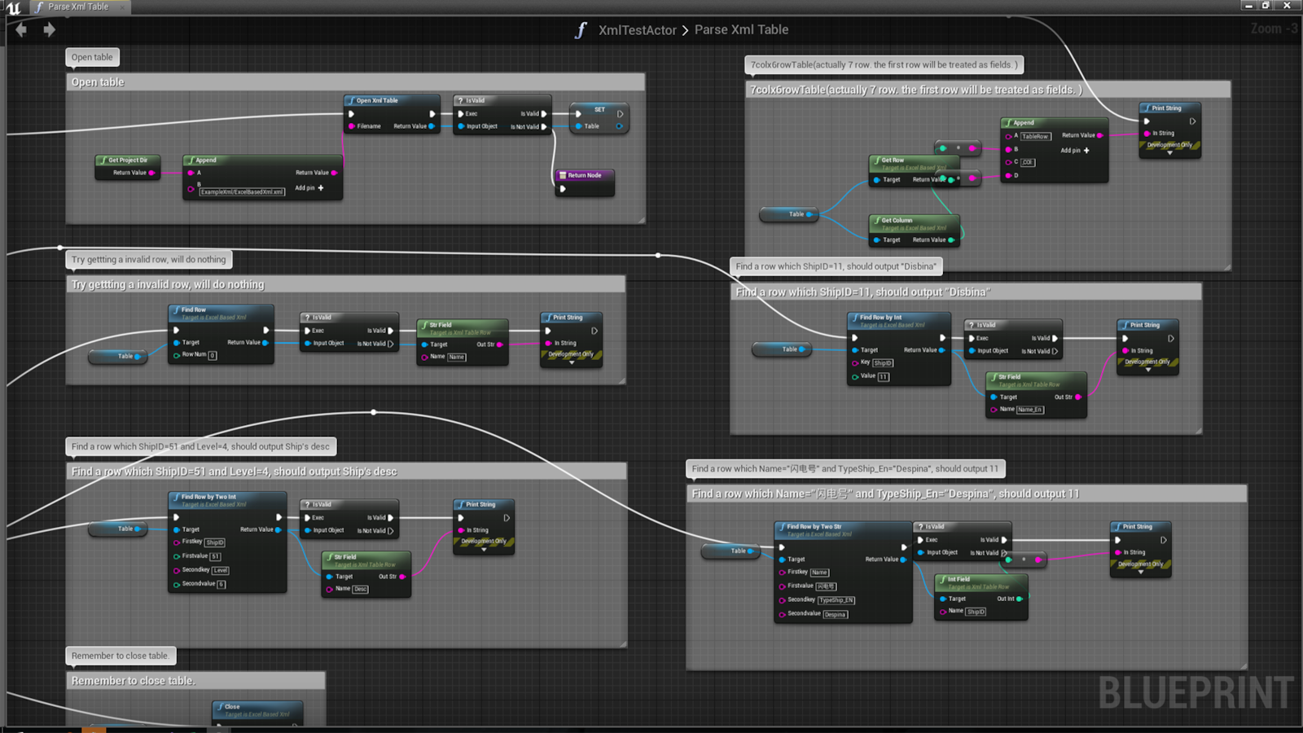The image size is (1303, 733).
Task: Click the Open Xml Table function icon
Action: click(351, 101)
